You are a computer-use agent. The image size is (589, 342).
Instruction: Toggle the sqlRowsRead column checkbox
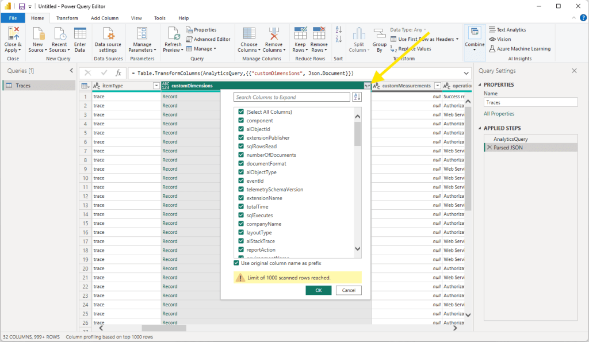pyautogui.click(x=242, y=147)
